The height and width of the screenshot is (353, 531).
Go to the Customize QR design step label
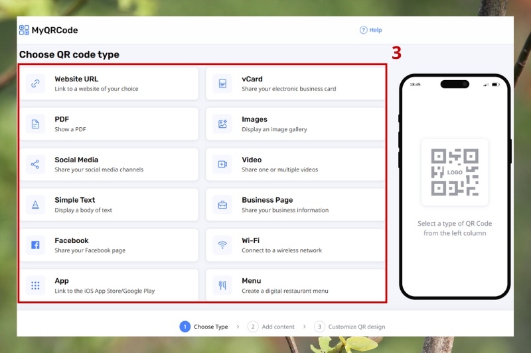point(356,327)
